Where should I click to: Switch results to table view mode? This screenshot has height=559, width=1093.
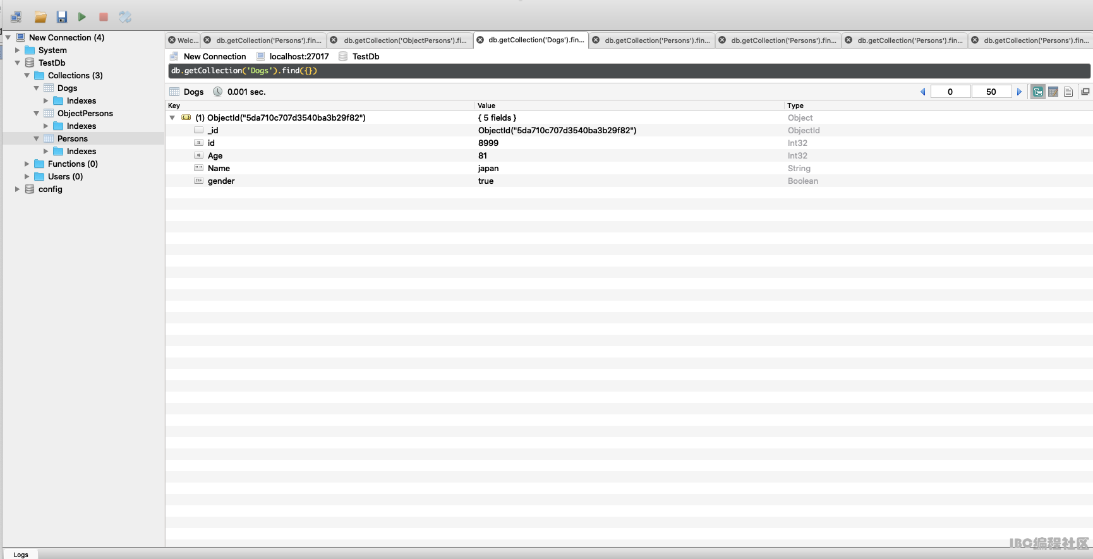(x=1053, y=92)
